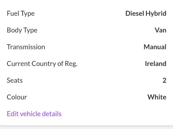The height and width of the screenshot is (129, 173).
Task: Select the word Hybrid in fuel value
Action: pyautogui.click(x=156, y=13)
